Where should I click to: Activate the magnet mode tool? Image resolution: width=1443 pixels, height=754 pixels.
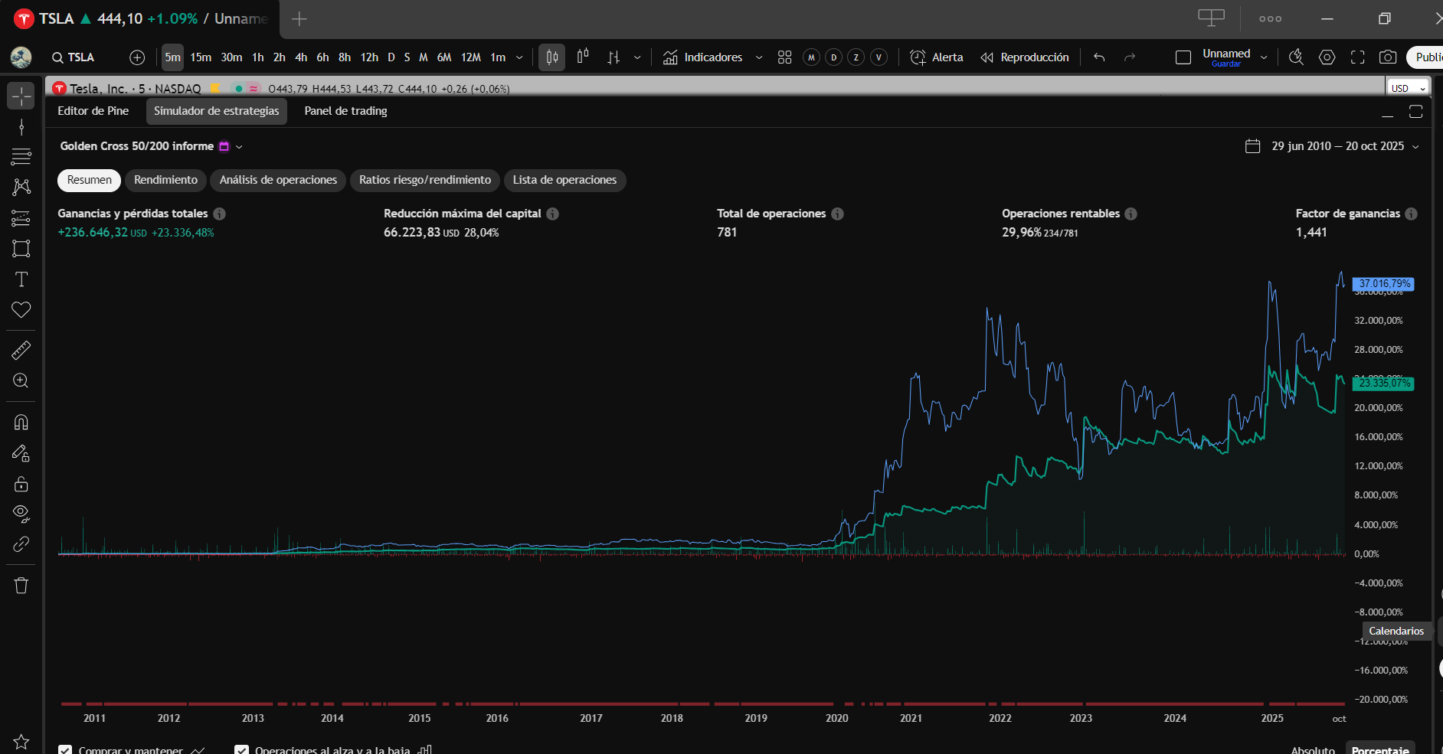pyautogui.click(x=21, y=423)
